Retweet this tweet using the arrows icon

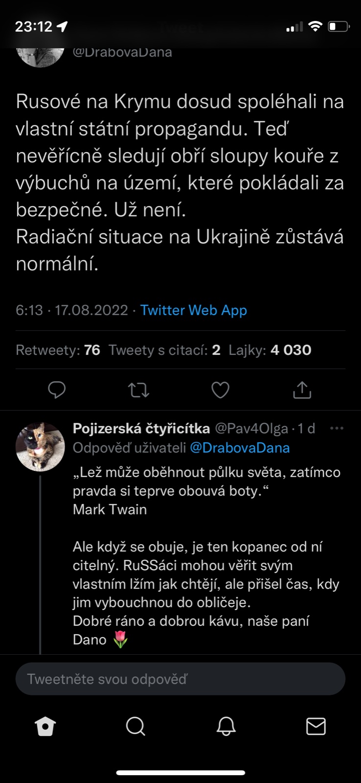tap(138, 390)
